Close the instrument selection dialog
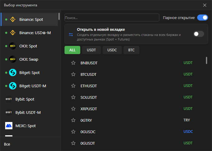Viewport: 212px width, 151px height. tap(205, 5)
